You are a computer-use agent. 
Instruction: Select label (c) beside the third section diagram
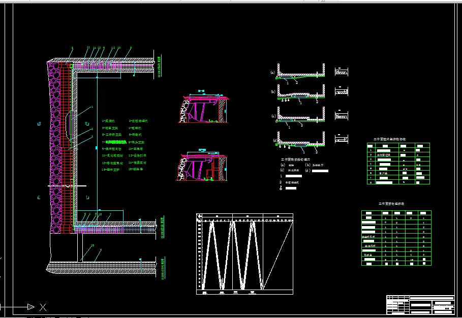pos(273,116)
